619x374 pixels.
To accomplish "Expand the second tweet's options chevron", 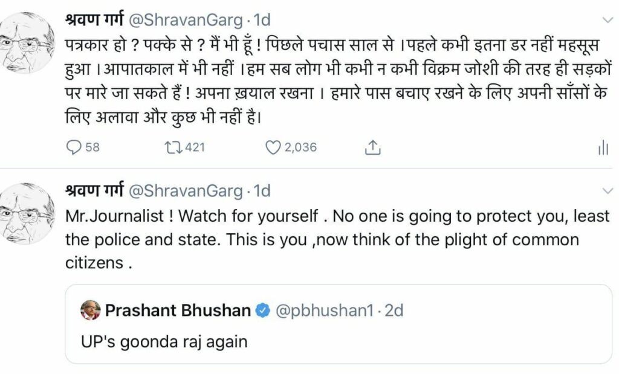I will coord(608,191).
